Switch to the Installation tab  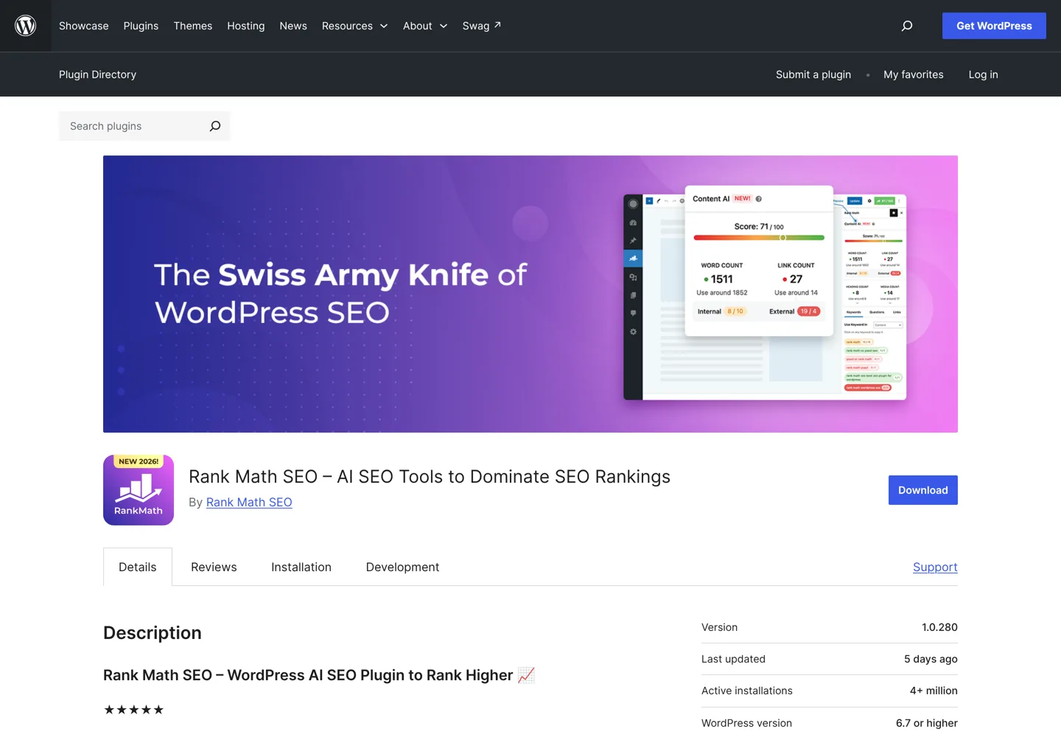(x=301, y=567)
